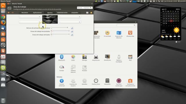
Task: Switch to the Limpiador tab
Action: point(75,13)
